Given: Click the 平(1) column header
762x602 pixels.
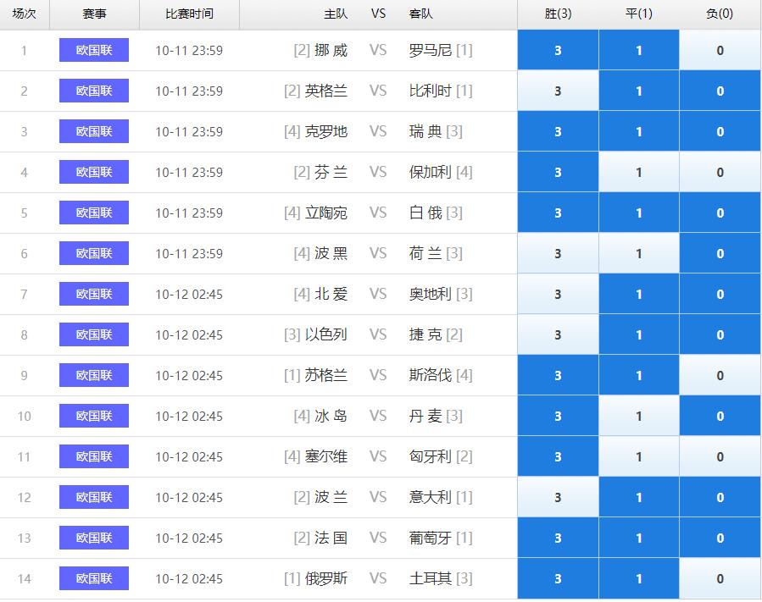Looking at the screenshot, I should (x=639, y=14).
